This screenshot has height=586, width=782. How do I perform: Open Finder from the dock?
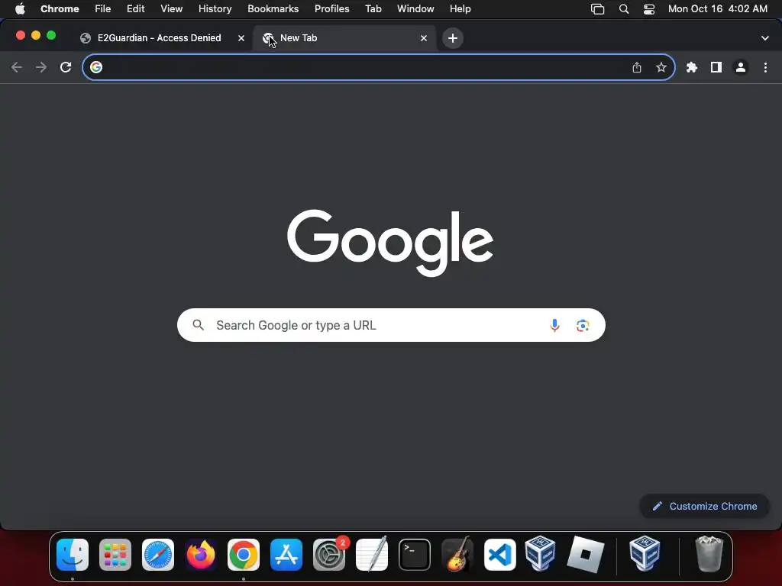73,555
